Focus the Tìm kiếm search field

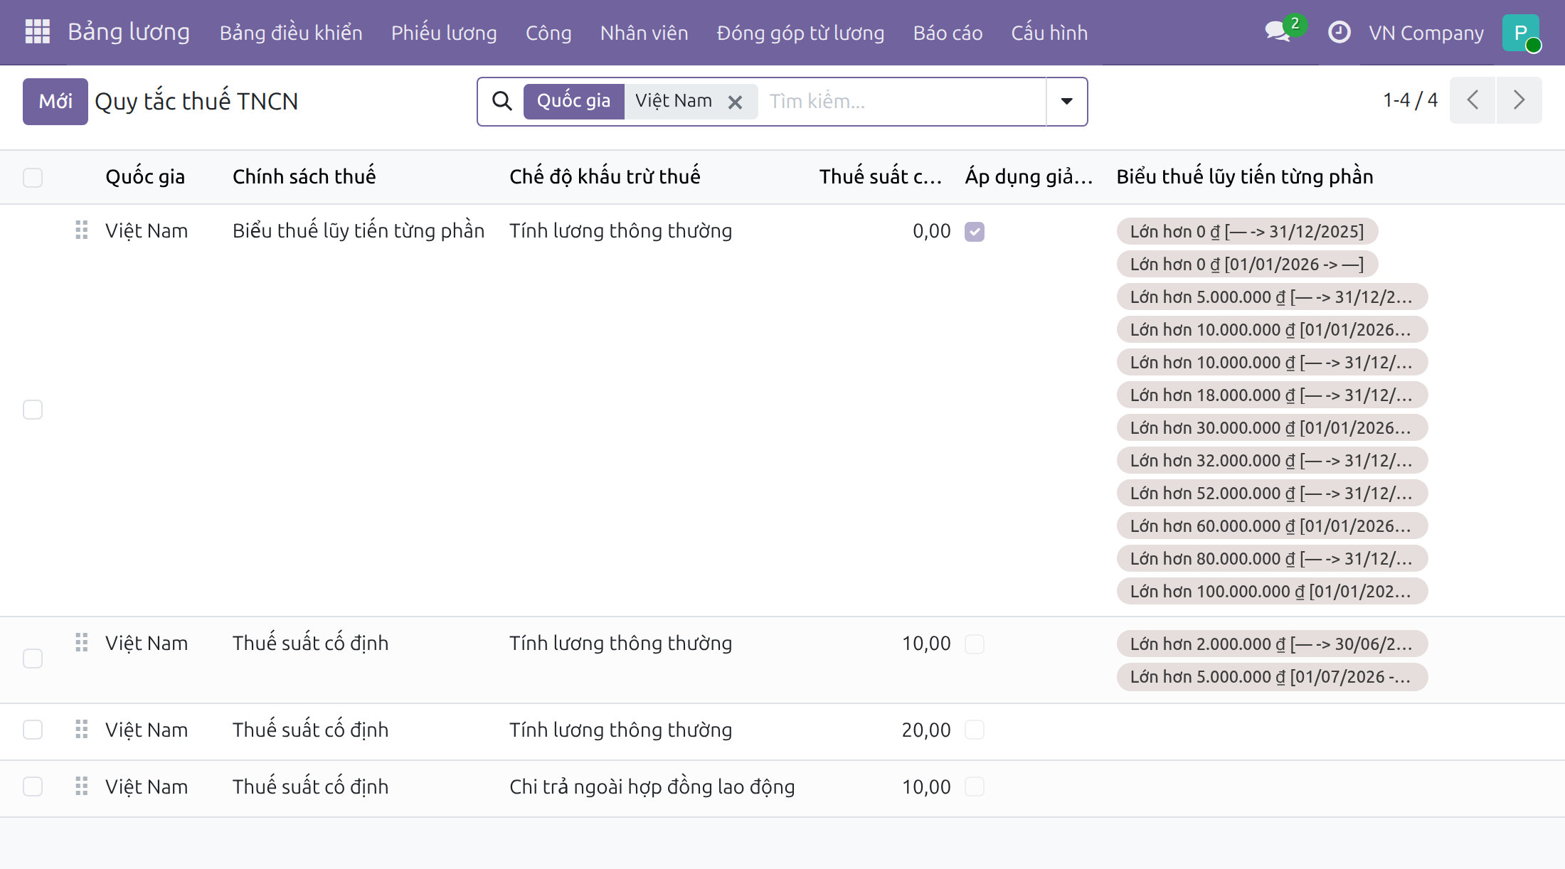click(x=903, y=102)
